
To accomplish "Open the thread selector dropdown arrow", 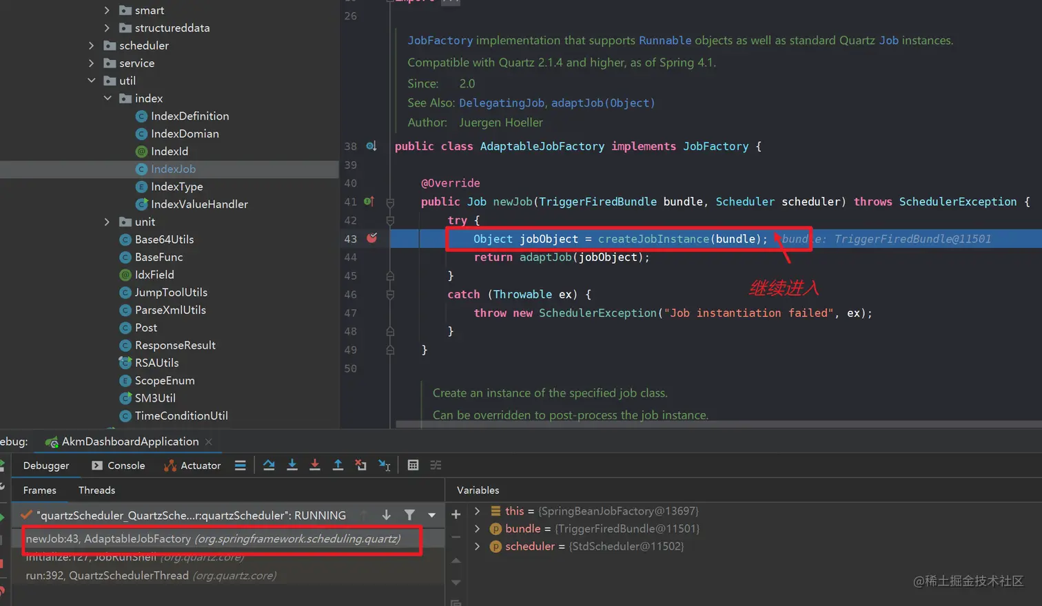I will click(x=431, y=515).
